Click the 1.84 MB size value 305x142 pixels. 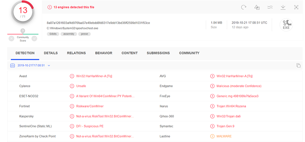click(x=217, y=23)
